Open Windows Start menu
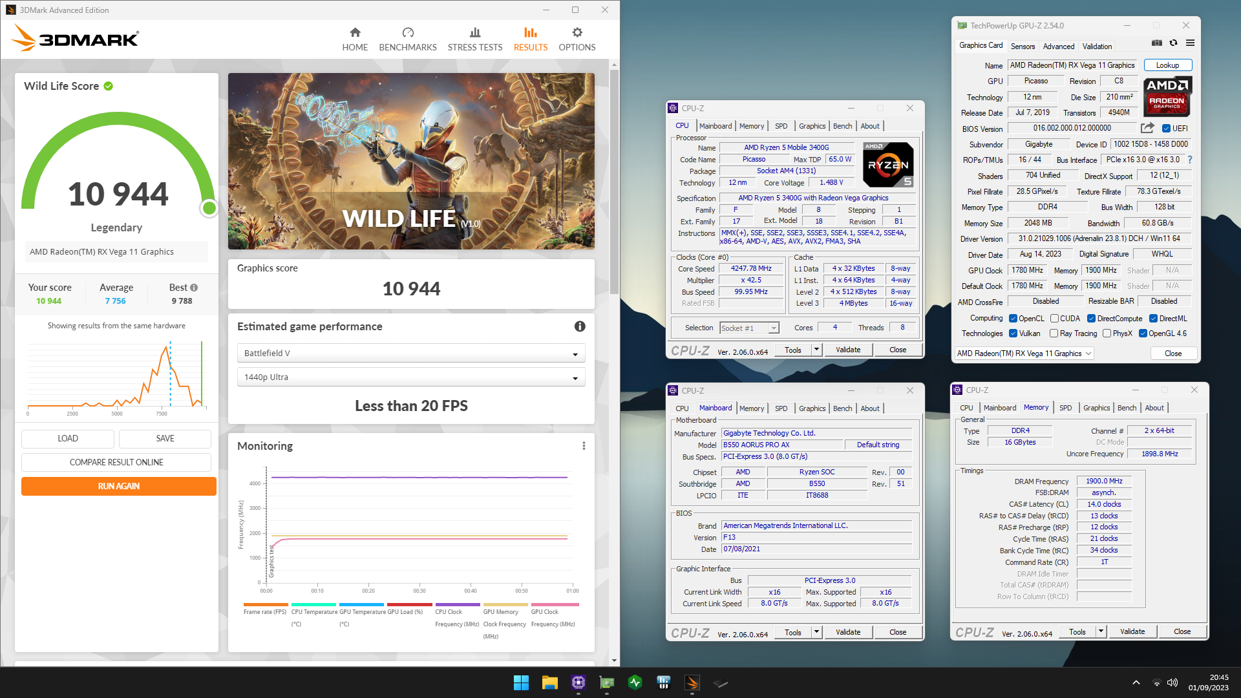The image size is (1241, 698). pyautogui.click(x=521, y=682)
